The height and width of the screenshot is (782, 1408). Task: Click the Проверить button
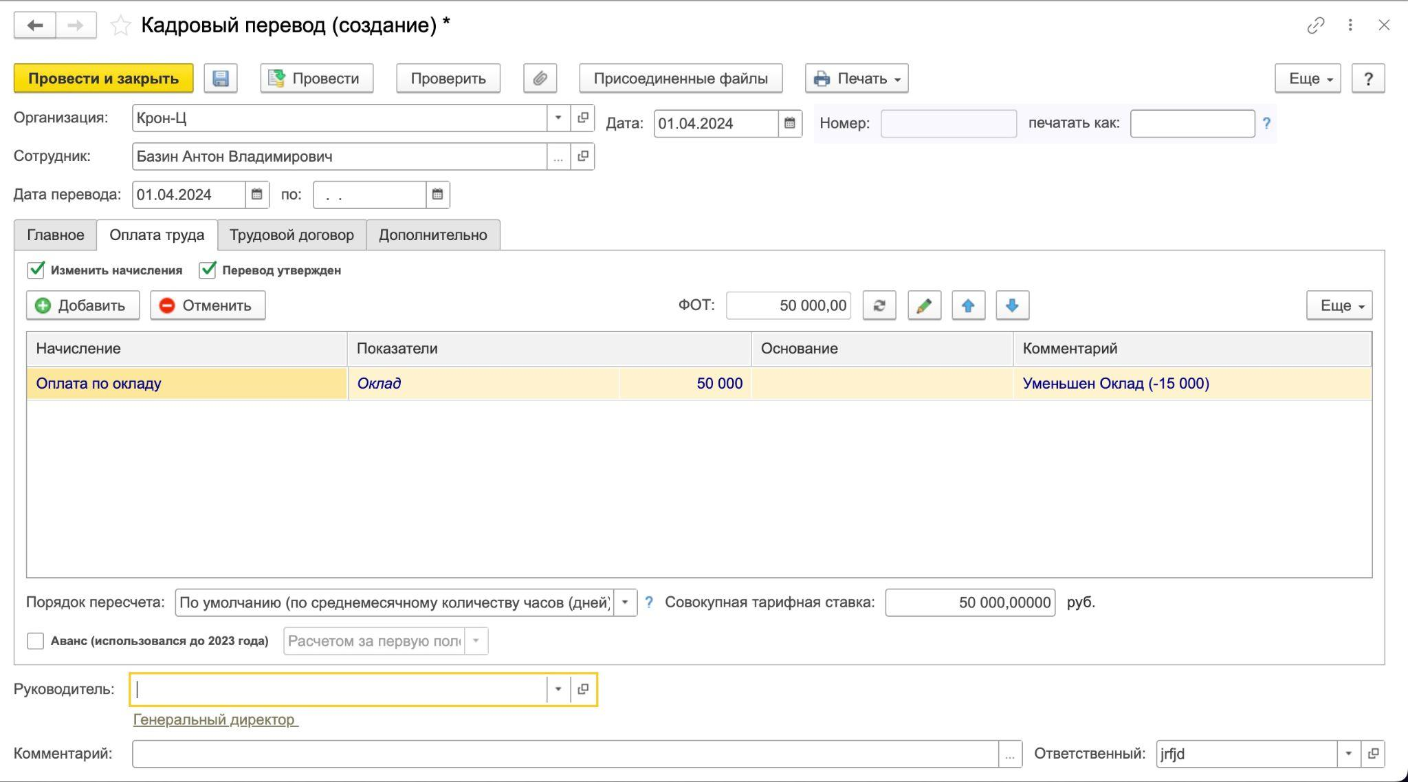[x=448, y=78]
